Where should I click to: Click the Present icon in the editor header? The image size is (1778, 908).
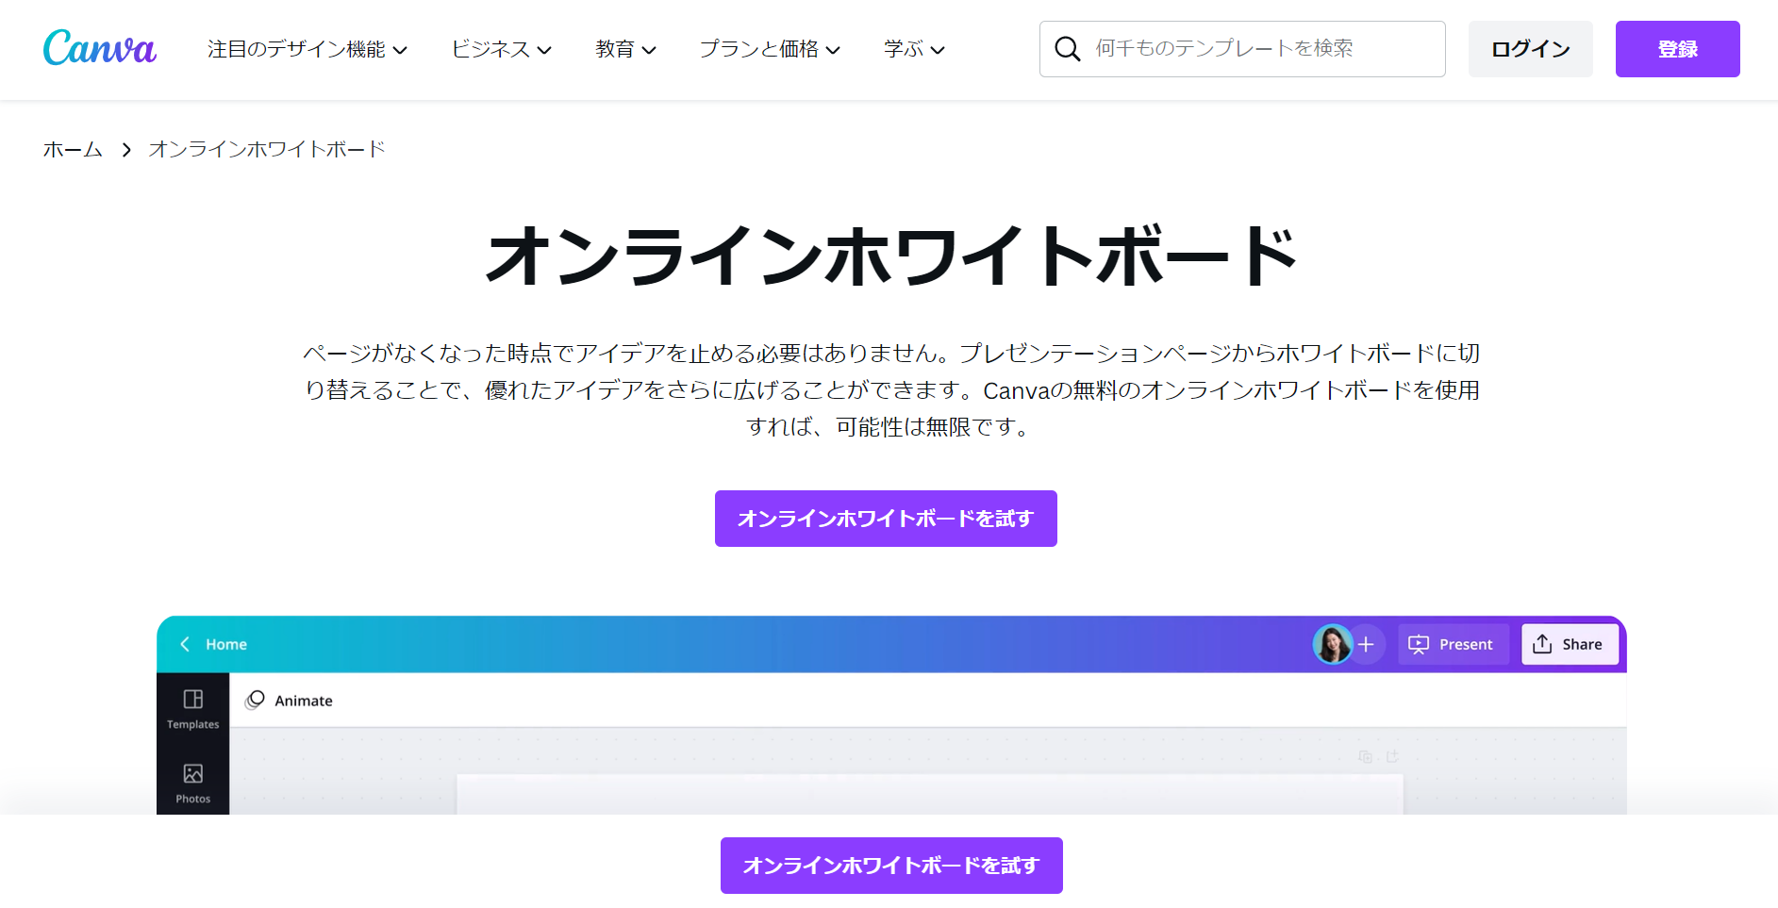[1420, 644]
